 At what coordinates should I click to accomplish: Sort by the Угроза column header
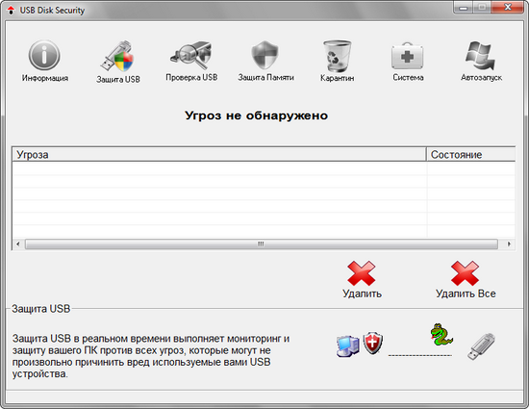click(x=219, y=155)
